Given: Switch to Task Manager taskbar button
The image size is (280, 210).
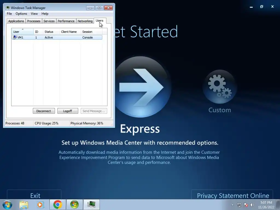Looking at the screenshot, I should coord(91,205).
